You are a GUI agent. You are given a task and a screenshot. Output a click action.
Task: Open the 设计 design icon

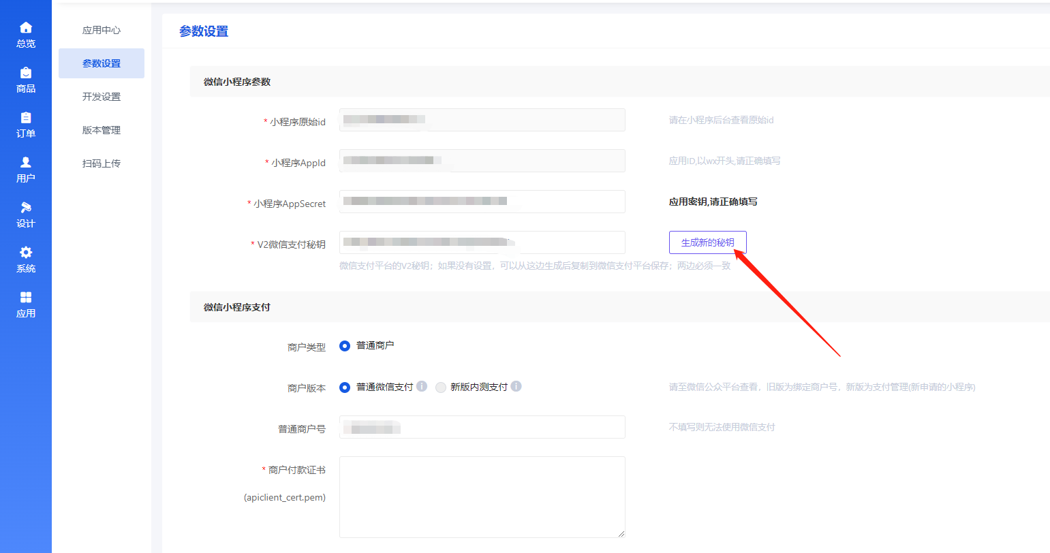26,208
